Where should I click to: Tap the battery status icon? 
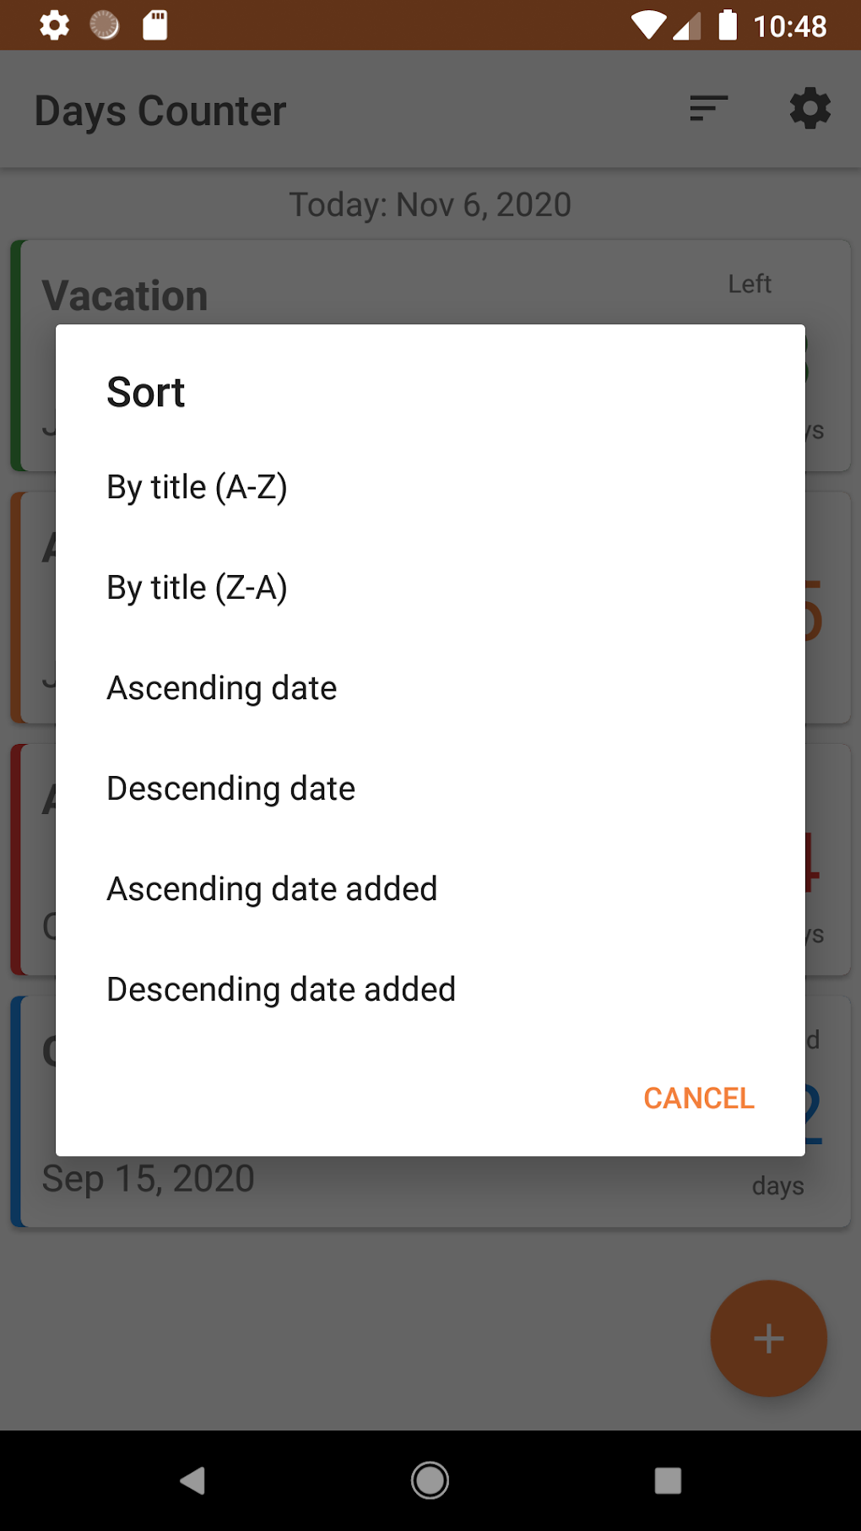(728, 25)
